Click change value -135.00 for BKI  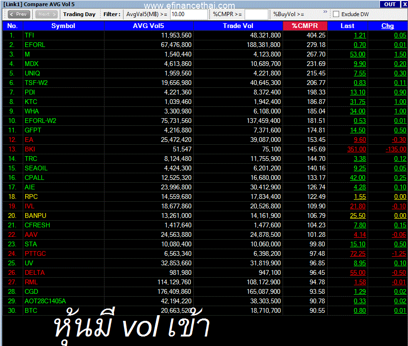coord(396,149)
